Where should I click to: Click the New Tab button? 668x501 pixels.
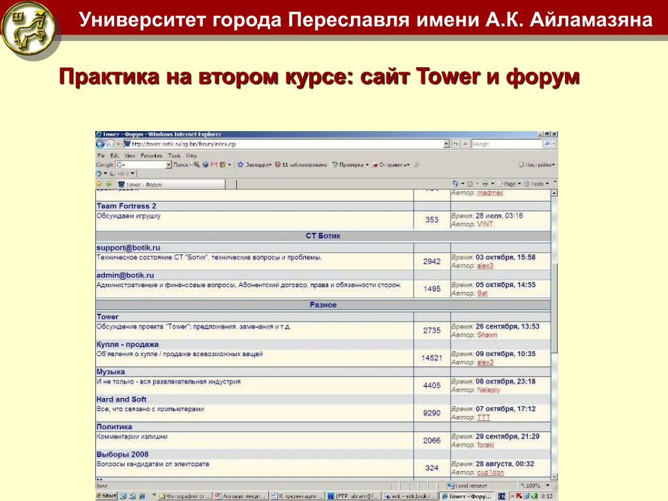231,184
